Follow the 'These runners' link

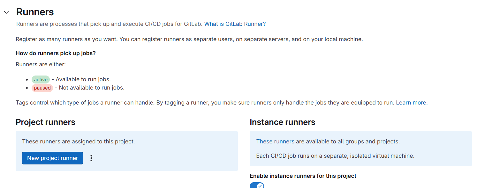(275, 141)
